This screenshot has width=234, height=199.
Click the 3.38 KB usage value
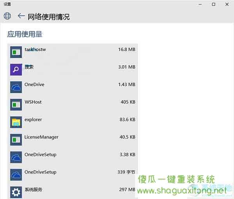(128, 155)
